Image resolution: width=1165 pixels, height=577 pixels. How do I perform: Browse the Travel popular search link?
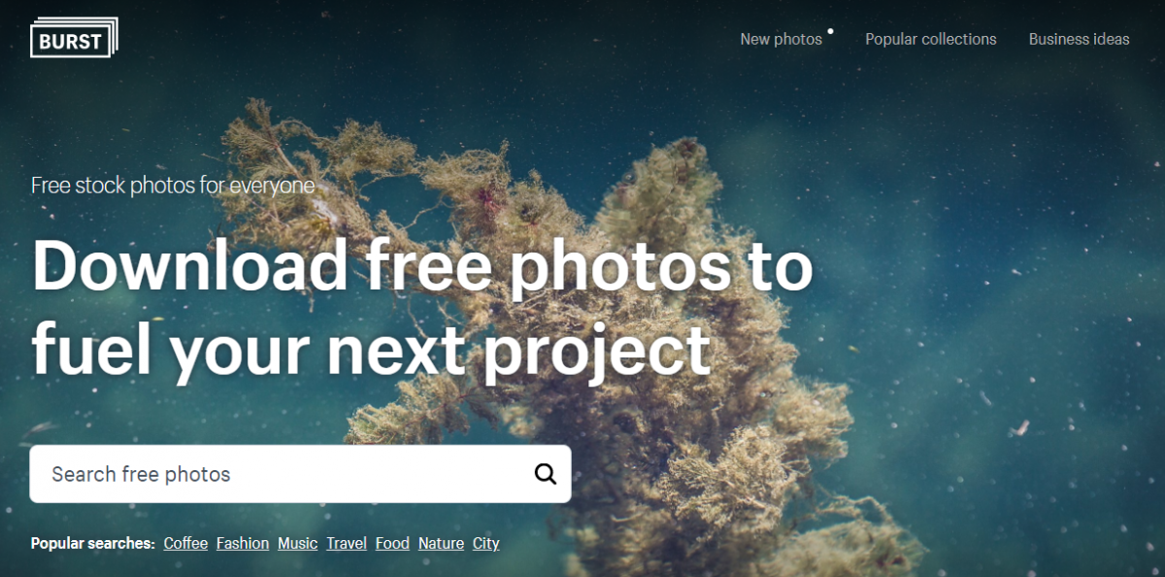point(347,543)
